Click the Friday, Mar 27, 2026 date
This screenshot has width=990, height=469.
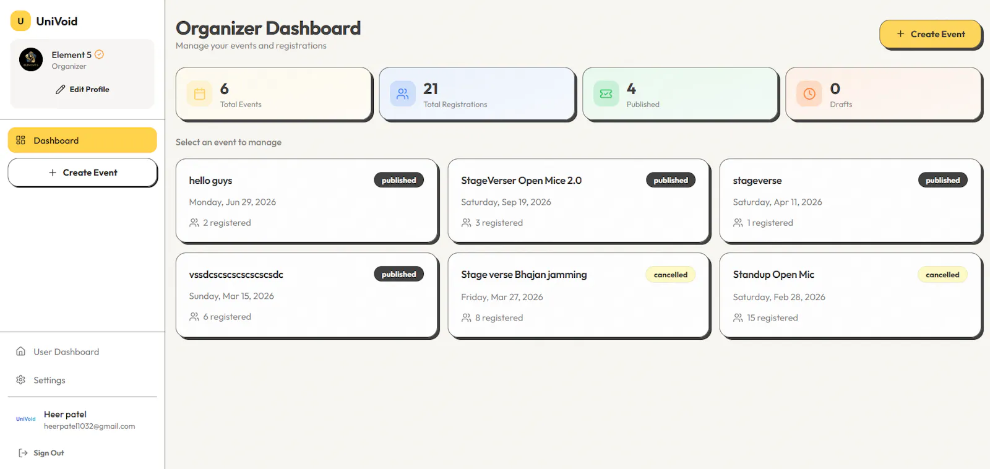[x=502, y=298]
